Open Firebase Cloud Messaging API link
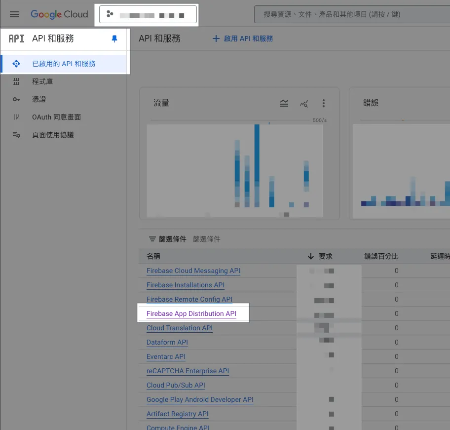Viewport: 450px width, 430px height. click(193, 271)
